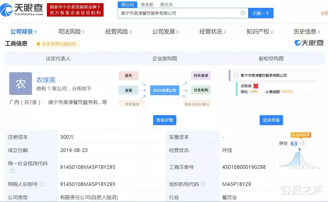Click the 组织机构代码 question mark icon
The width and height of the screenshot is (328, 202).
click(x=203, y=183)
